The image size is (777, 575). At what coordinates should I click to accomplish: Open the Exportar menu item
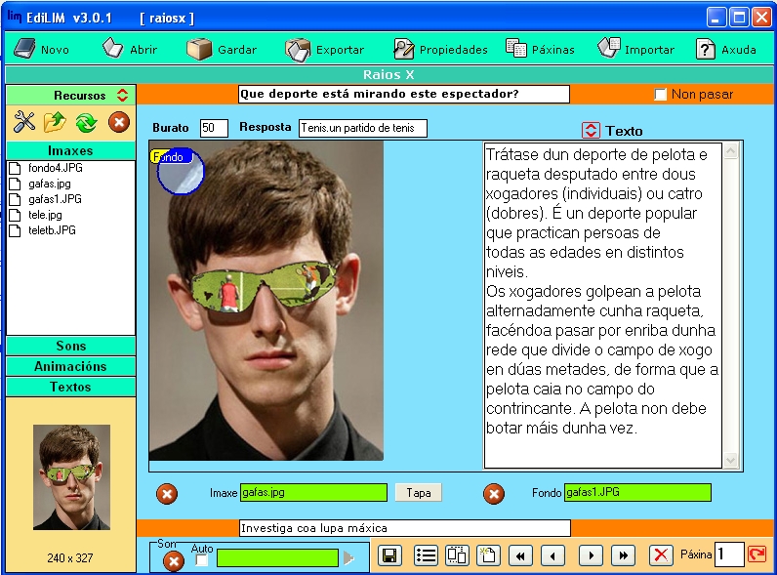pyautogui.click(x=325, y=49)
